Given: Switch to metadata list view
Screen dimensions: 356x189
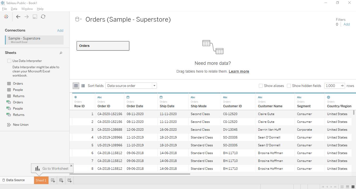Looking at the screenshot, I should (x=83, y=86).
